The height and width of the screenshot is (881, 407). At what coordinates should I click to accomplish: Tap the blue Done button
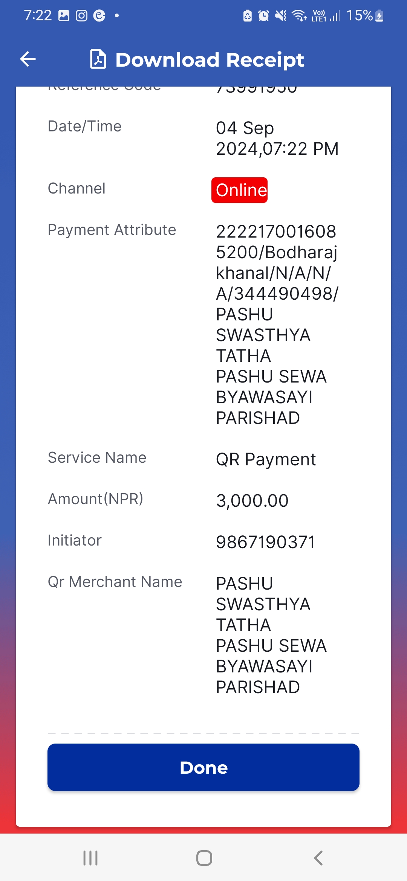[203, 767]
